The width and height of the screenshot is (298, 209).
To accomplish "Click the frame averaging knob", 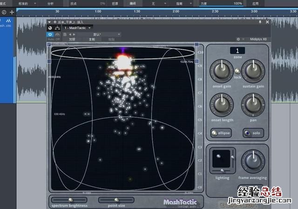I will pos(253,161).
